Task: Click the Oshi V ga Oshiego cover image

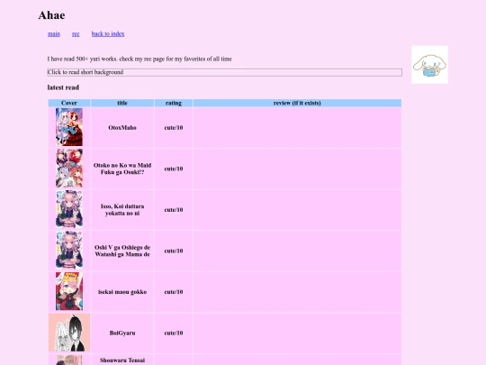Action: tap(69, 251)
